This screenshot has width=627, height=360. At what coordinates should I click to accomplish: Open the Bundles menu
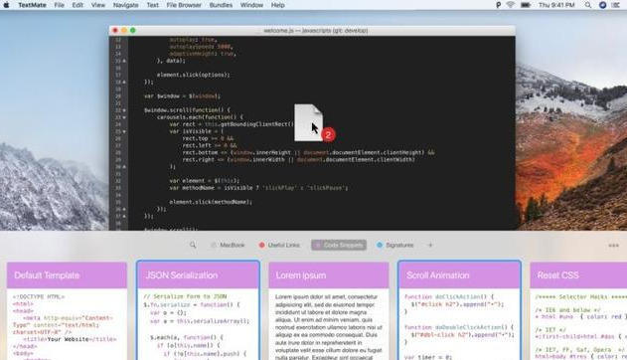pyautogui.click(x=221, y=5)
